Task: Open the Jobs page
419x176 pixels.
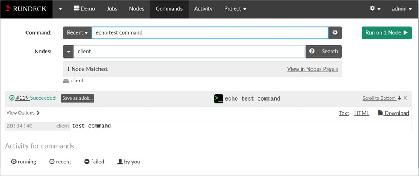Action: pos(112,9)
